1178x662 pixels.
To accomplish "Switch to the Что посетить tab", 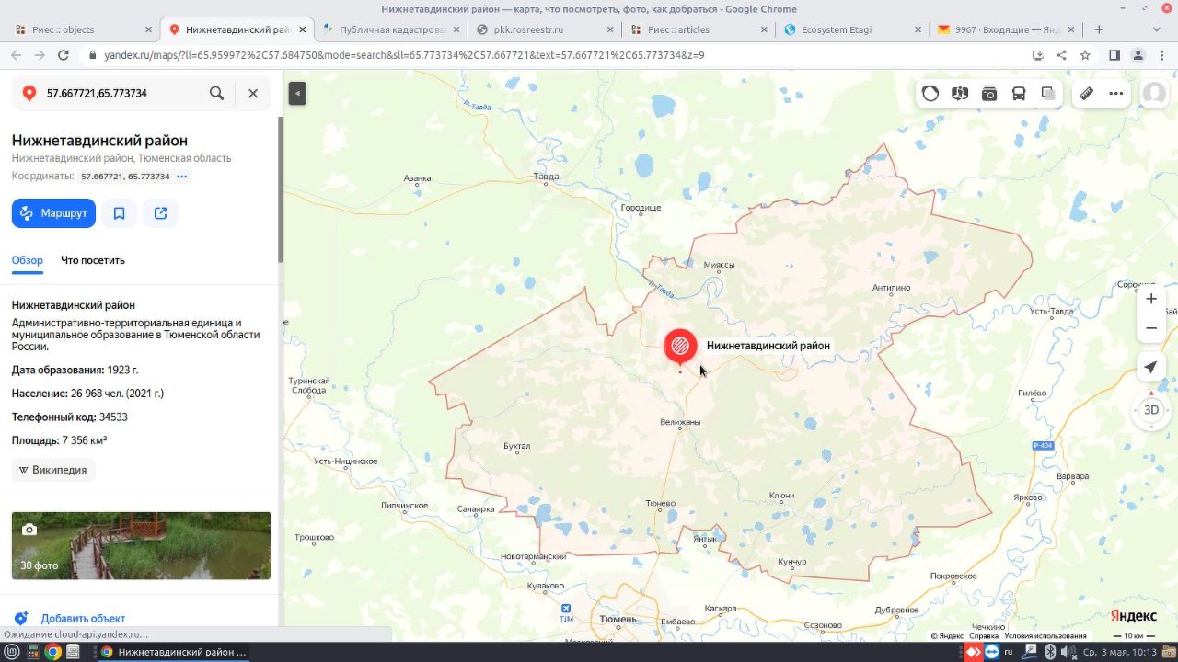I will tap(93, 260).
